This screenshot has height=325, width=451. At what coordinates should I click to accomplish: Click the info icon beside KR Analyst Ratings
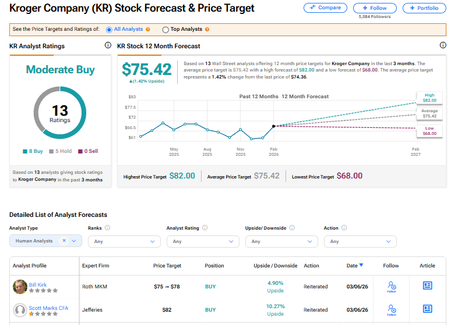point(108,45)
